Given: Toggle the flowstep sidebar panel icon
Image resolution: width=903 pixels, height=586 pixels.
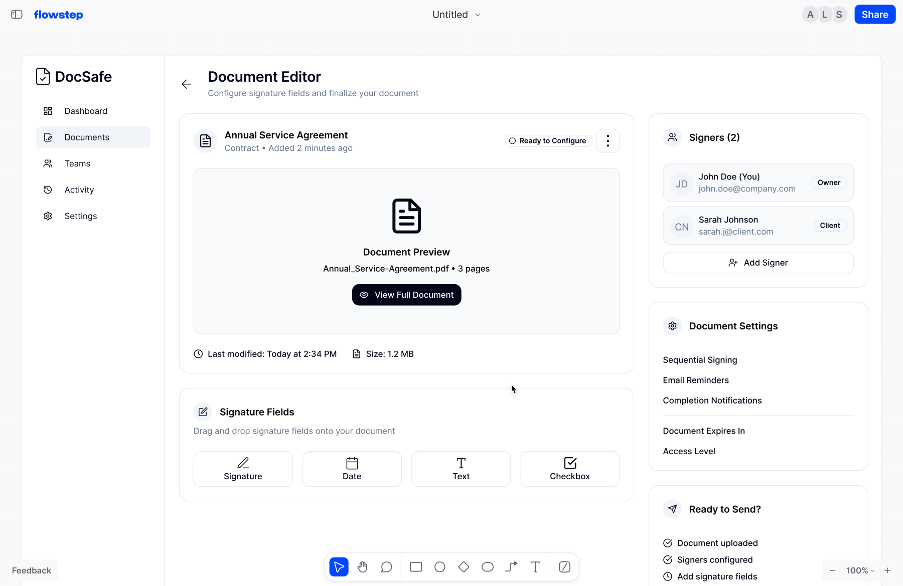Looking at the screenshot, I should pos(17,15).
